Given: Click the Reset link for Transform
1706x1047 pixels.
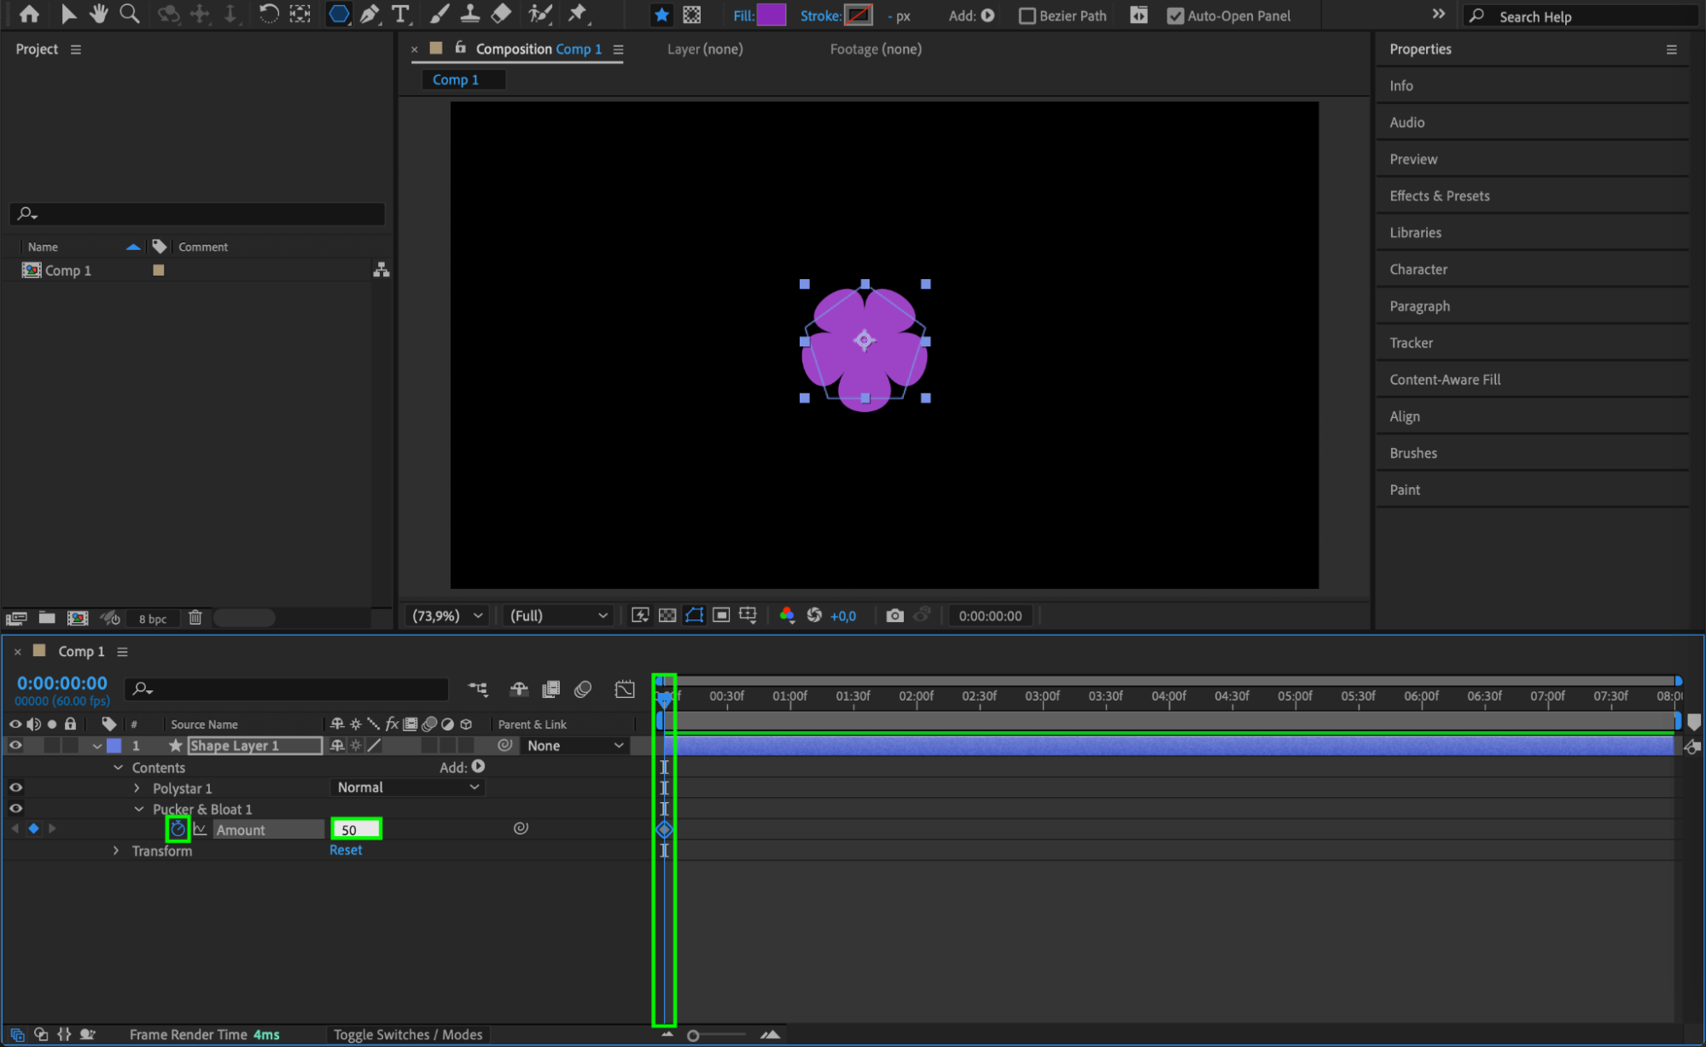Looking at the screenshot, I should pos(346,850).
